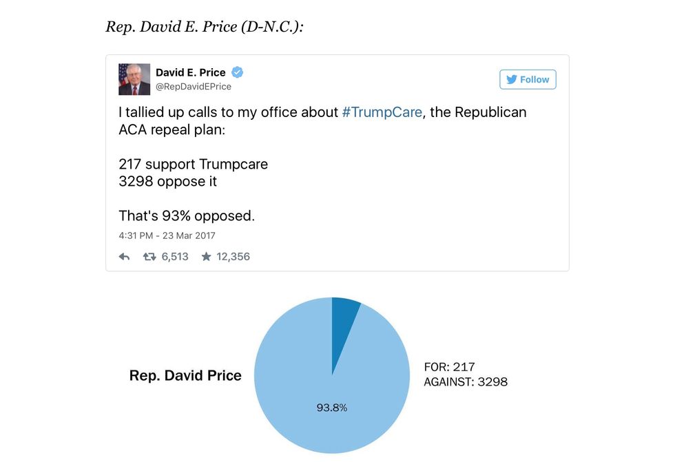This screenshot has height=462, width=675.
Task: Click the retweet icon
Action: (149, 257)
